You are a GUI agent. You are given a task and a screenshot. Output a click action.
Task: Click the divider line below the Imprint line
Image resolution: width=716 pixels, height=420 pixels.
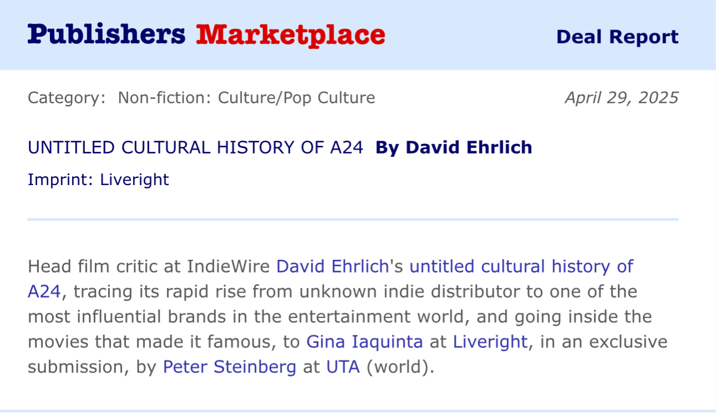(x=353, y=219)
